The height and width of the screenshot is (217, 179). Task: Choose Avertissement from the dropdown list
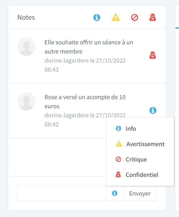click(140, 144)
